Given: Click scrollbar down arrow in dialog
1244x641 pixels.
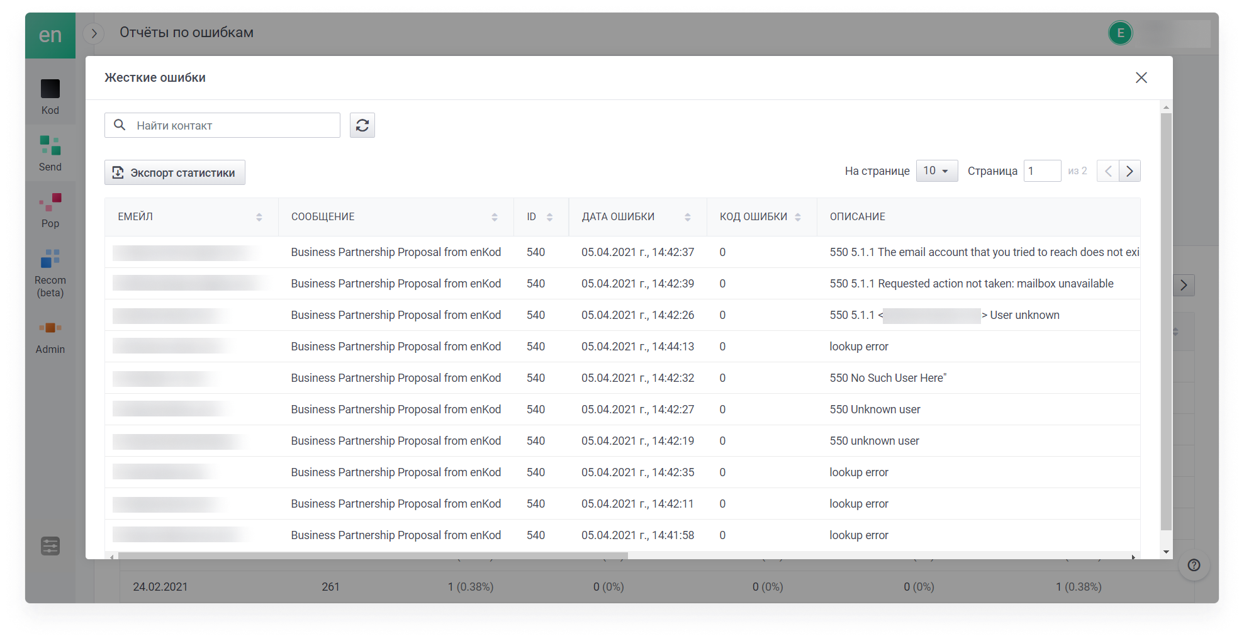Looking at the screenshot, I should (x=1166, y=552).
